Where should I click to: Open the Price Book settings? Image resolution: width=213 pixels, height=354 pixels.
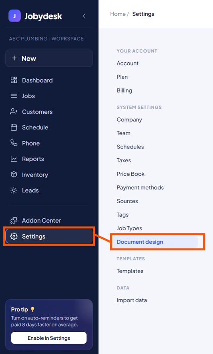[x=130, y=174]
